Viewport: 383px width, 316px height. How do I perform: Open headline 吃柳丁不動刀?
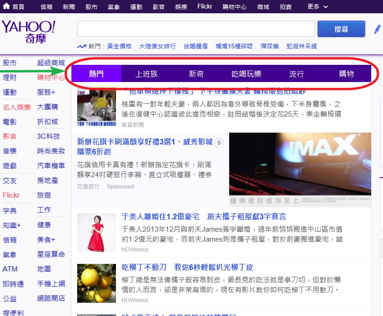click(x=187, y=267)
